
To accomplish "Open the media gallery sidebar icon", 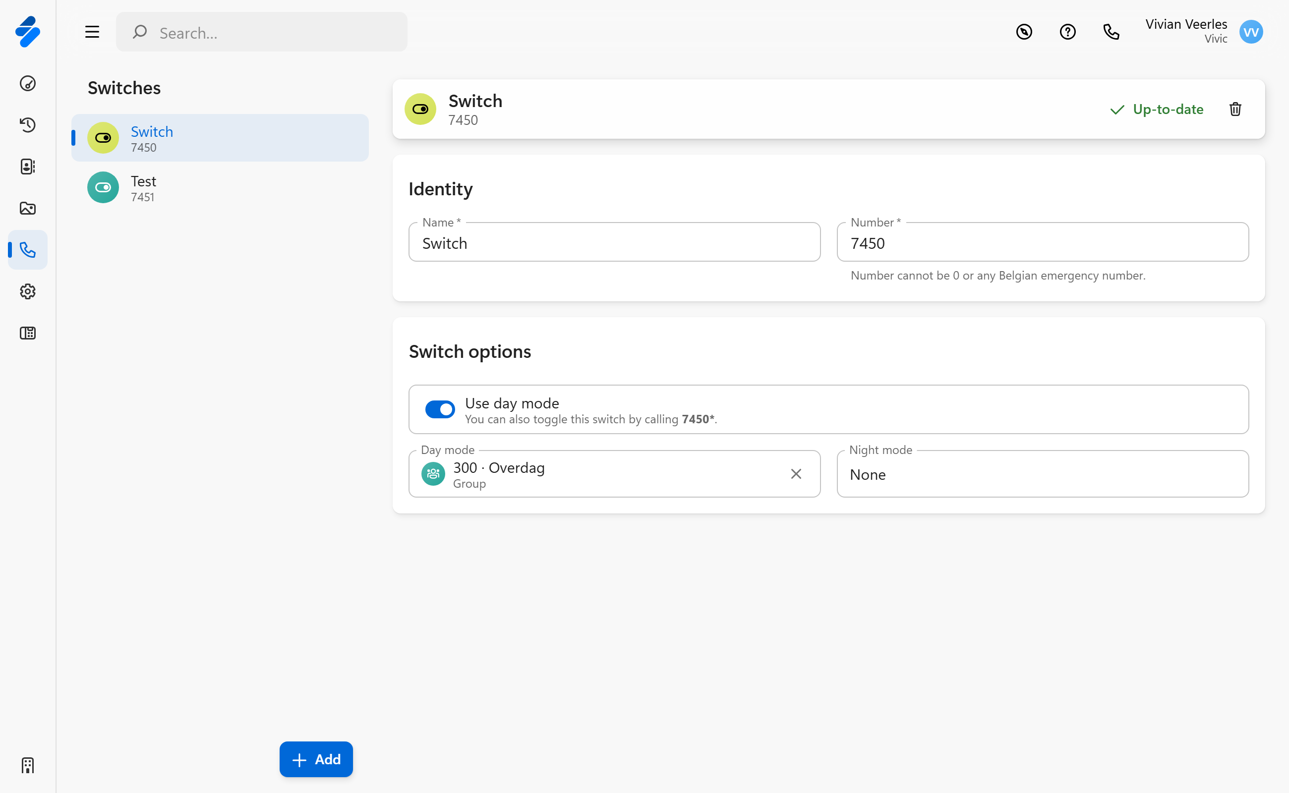I will pos(27,208).
